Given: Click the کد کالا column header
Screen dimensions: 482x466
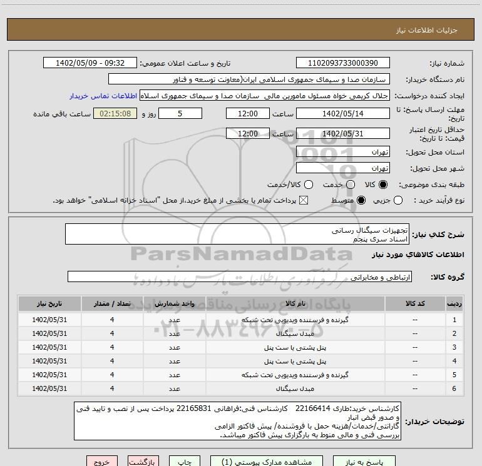Looking at the screenshot, I should (415, 303).
